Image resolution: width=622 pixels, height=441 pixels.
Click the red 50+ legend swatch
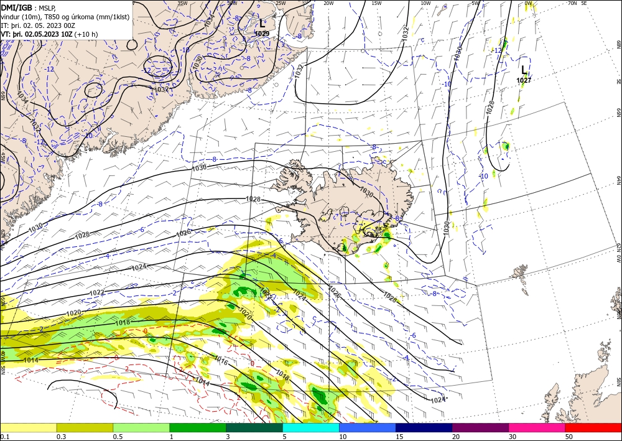(593, 427)
